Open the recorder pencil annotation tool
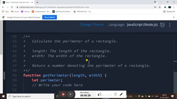The width and height of the screenshot is (177, 99). click(x=121, y=94)
